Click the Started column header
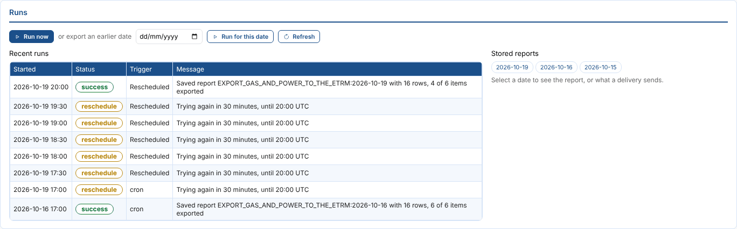This screenshot has height=229, width=737. point(41,69)
